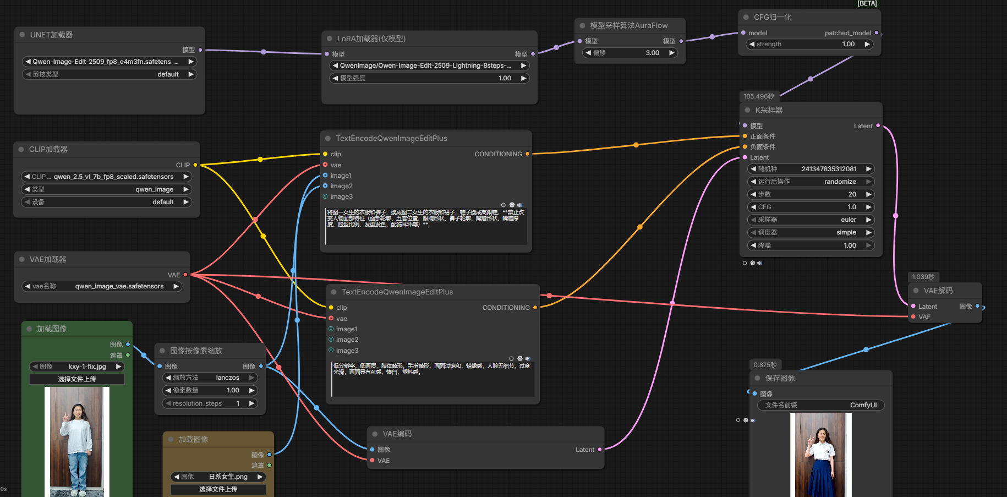This screenshot has width=1007, height=497.
Task: Open the vae名称 qwen_image_vae model selector
Action: [102, 286]
